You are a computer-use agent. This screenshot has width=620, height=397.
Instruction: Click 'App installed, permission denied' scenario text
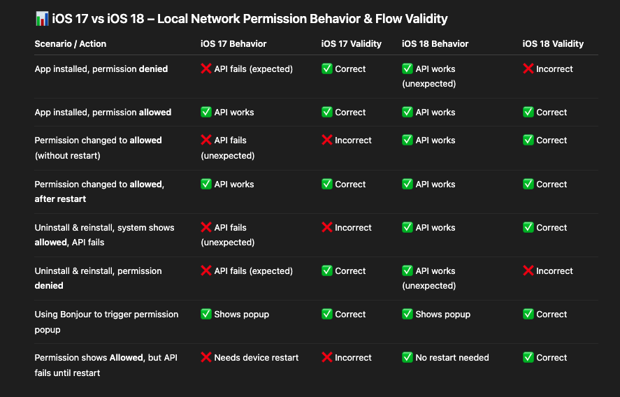[x=101, y=68]
